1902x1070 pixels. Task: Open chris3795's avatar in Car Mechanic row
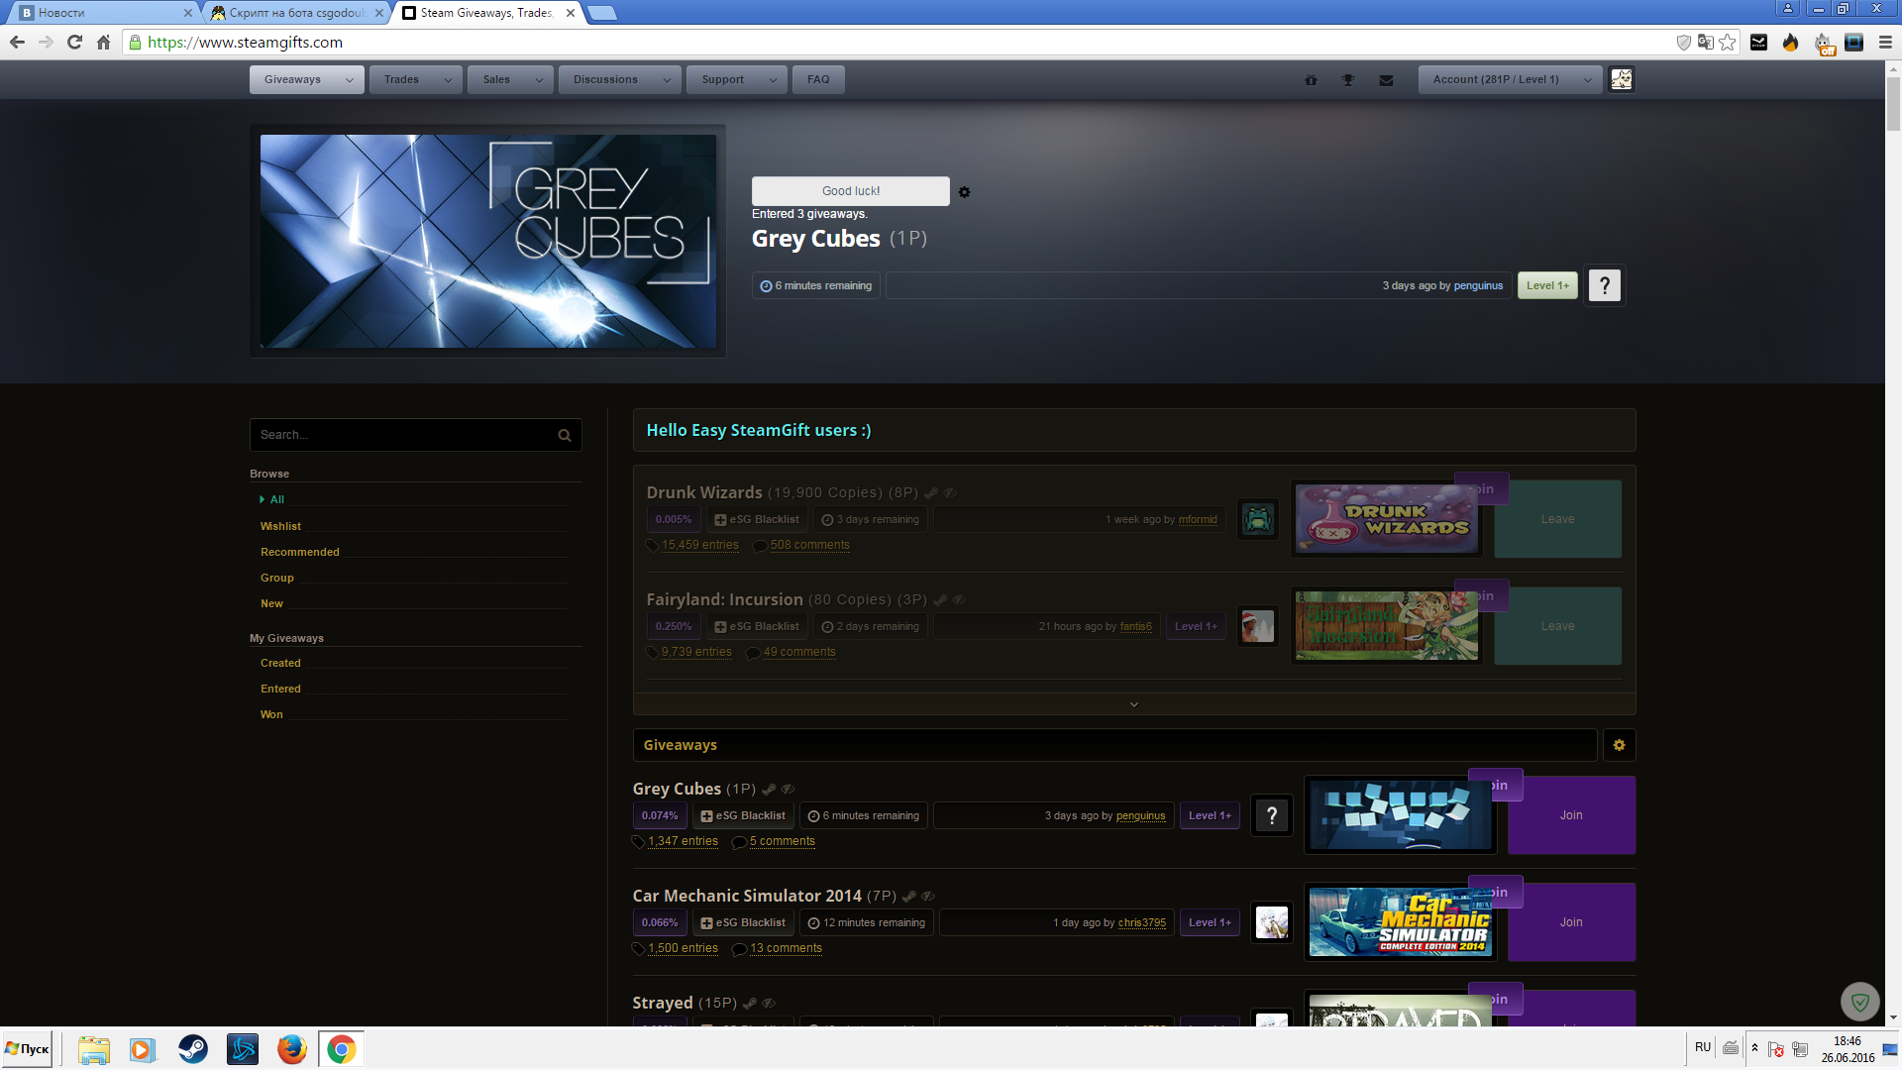coord(1272,922)
